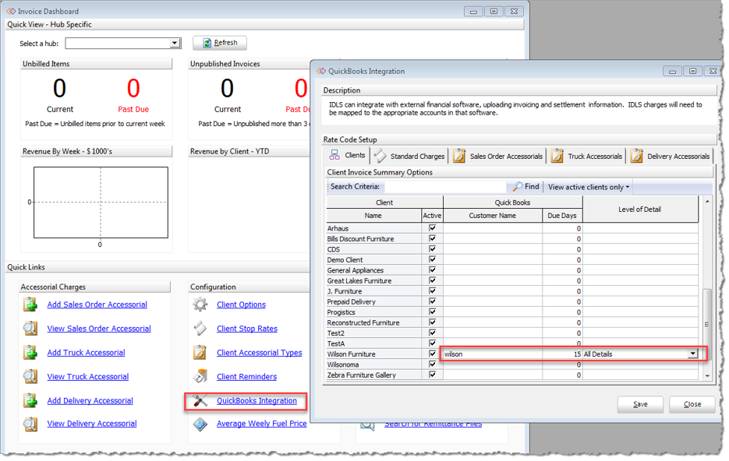Open the Delivery Accessorials tab
This screenshot has width=729, height=461.
point(671,157)
